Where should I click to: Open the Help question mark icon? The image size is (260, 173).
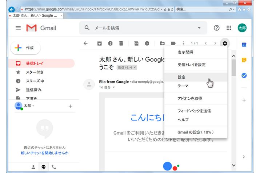tap(216, 28)
